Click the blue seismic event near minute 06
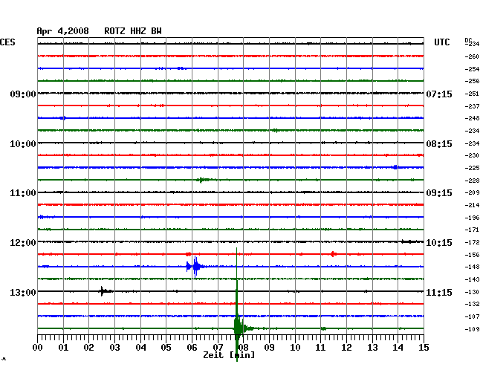 (x=195, y=267)
